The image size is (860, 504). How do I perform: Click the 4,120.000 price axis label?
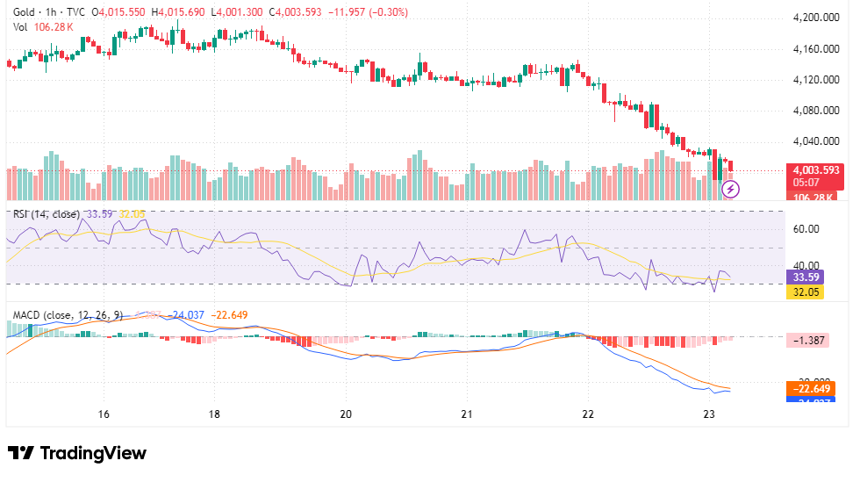pyautogui.click(x=816, y=80)
